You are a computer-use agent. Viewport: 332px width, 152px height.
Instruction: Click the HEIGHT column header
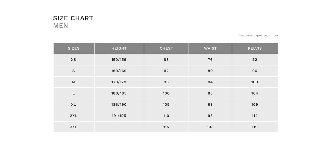tap(119, 48)
